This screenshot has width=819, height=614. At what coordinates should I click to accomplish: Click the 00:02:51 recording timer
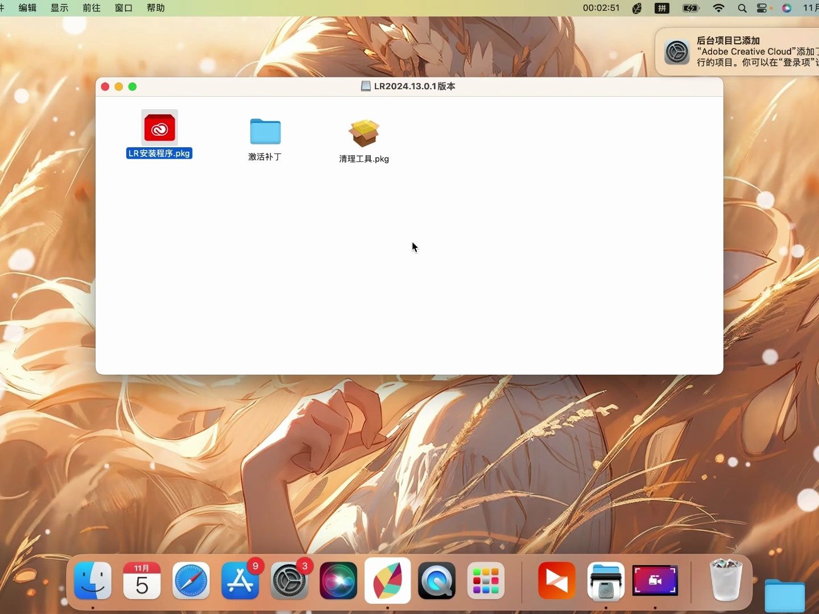tap(601, 8)
